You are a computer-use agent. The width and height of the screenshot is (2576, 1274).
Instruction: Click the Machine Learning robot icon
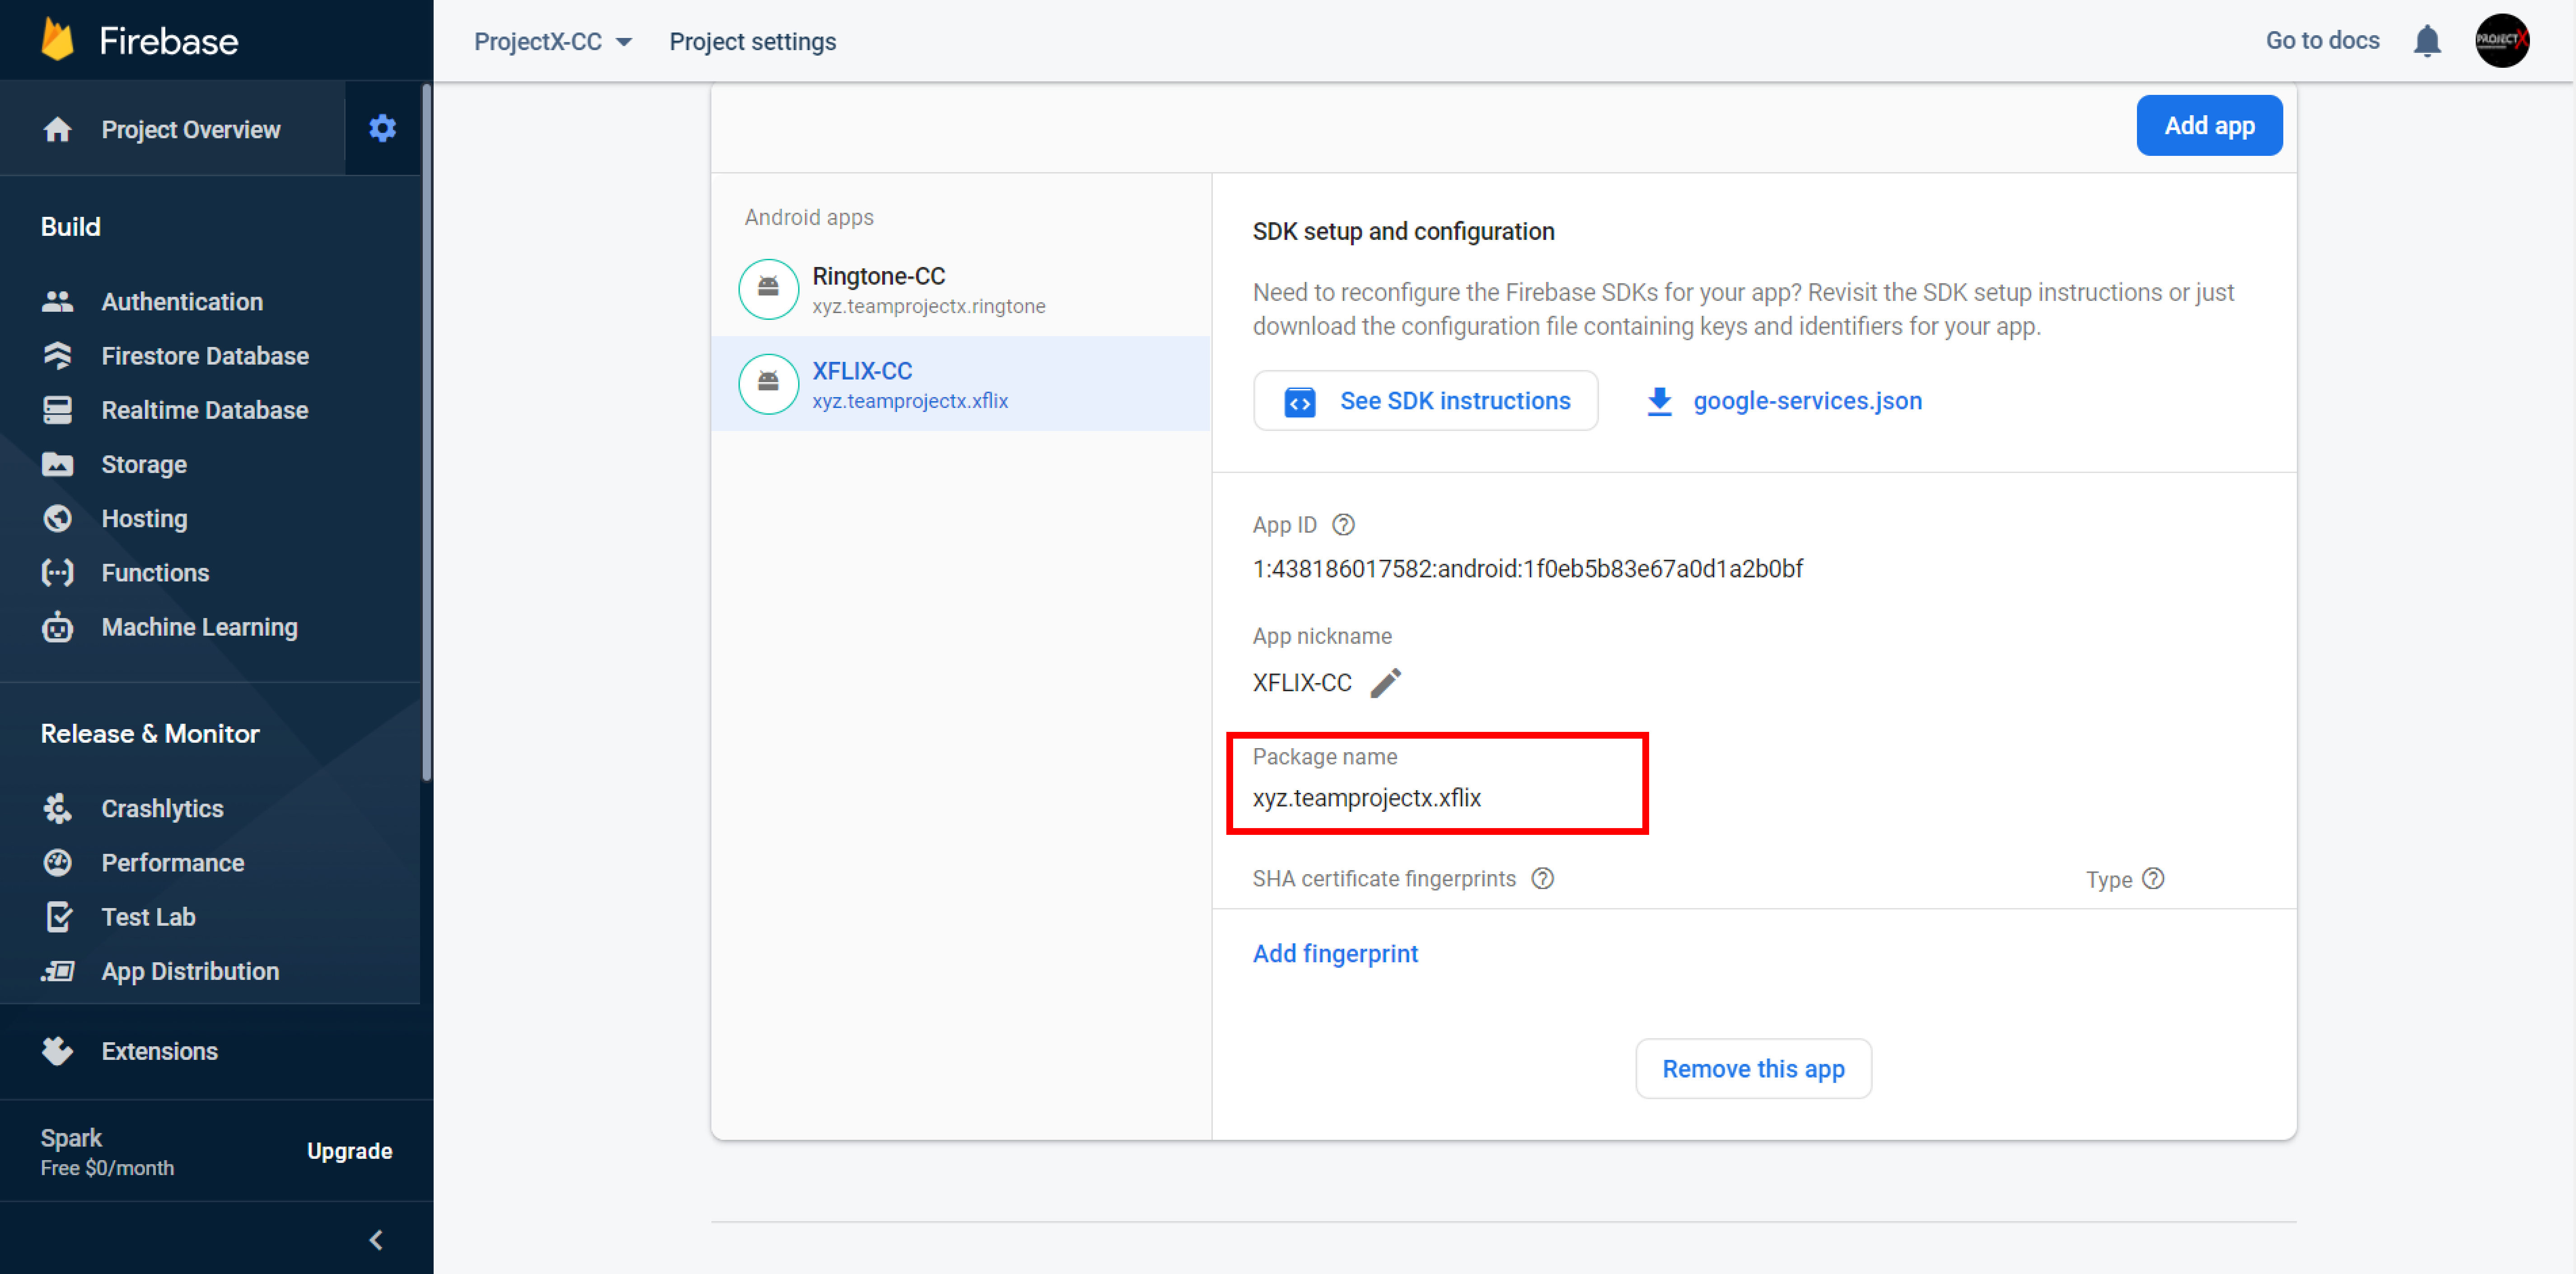[58, 626]
